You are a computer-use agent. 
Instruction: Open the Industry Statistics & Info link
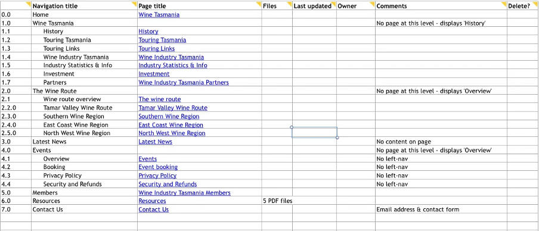[173, 65]
